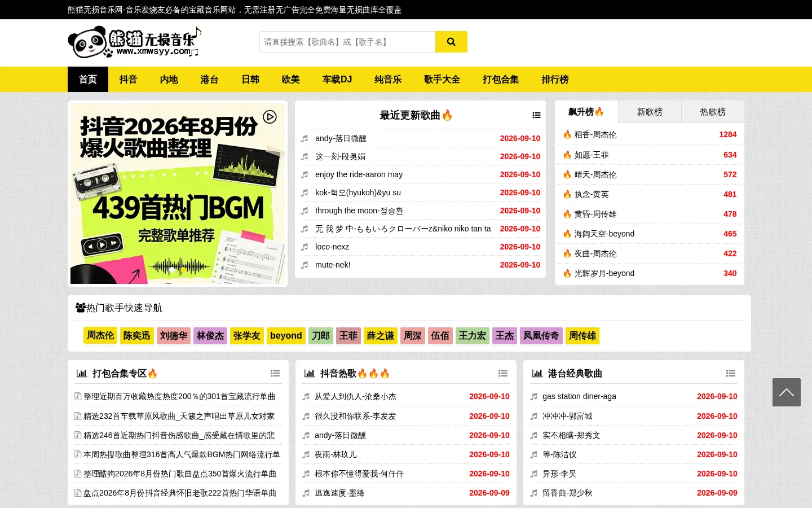Select the 张学友 artist tag
The image size is (812, 508).
coord(247,335)
